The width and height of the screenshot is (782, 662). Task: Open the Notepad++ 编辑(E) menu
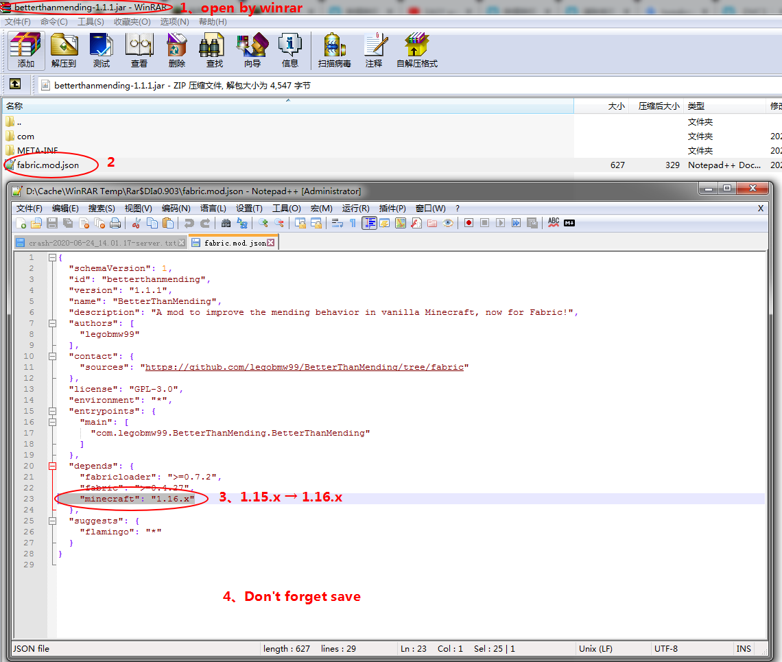pyautogui.click(x=65, y=208)
